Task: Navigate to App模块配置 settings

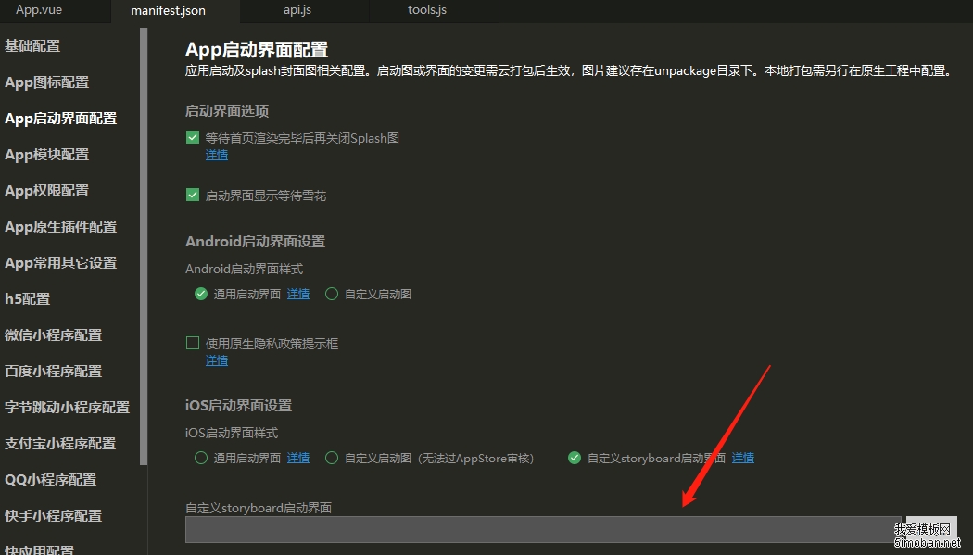Action: (x=47, y=155)
